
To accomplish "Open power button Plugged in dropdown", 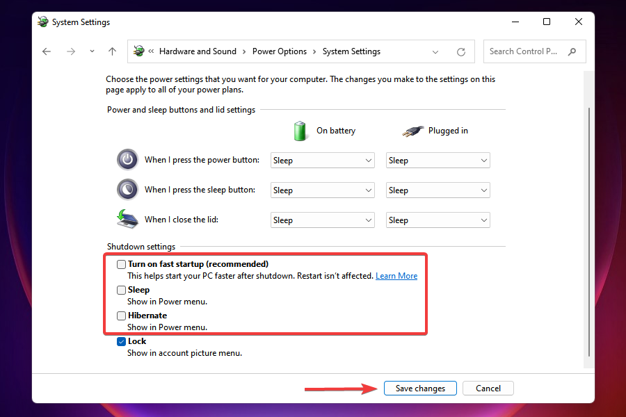I will pyautogui.click(x=438, y=161).
